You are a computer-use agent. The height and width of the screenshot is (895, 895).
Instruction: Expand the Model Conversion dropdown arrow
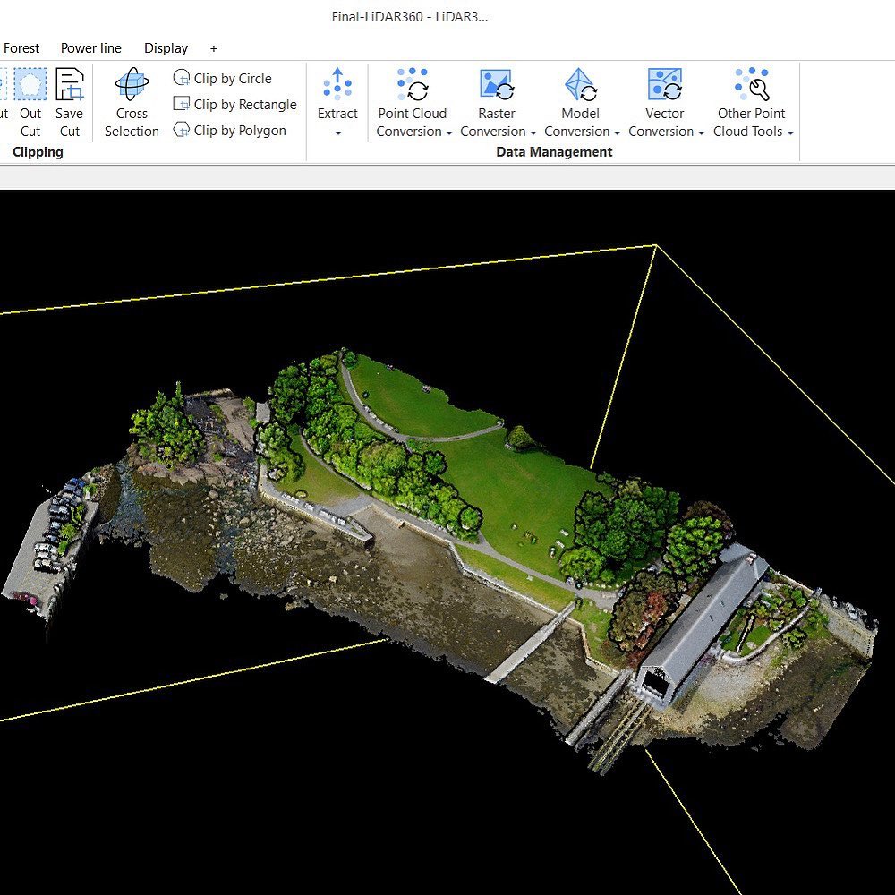[x=617, y=133]
